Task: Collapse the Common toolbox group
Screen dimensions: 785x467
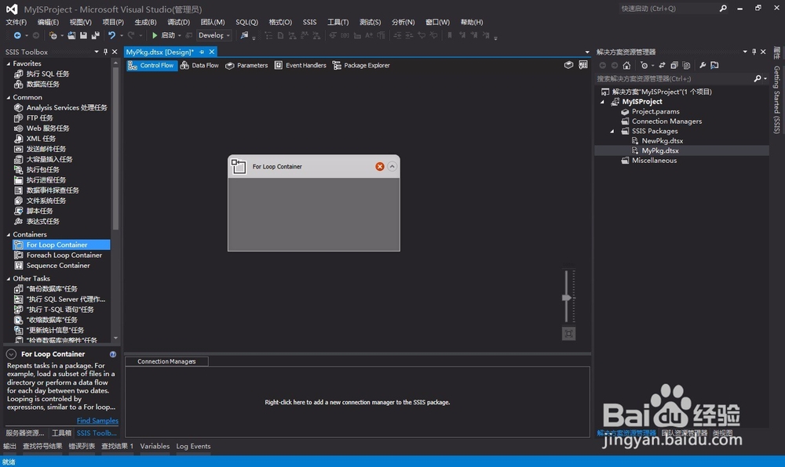Action: pyautogui.click(x=9, y=97)
